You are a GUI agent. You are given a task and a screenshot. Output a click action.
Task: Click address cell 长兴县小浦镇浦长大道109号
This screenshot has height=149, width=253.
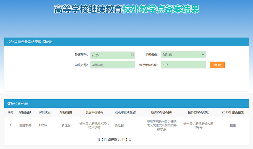coord(198,125)
